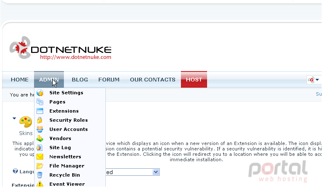
Task: Click the Recycle Bin icon
Action: pos(40,175)
